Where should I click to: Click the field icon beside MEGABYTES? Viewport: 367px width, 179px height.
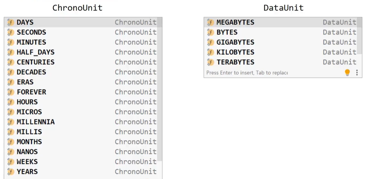[x=211, y=22]
